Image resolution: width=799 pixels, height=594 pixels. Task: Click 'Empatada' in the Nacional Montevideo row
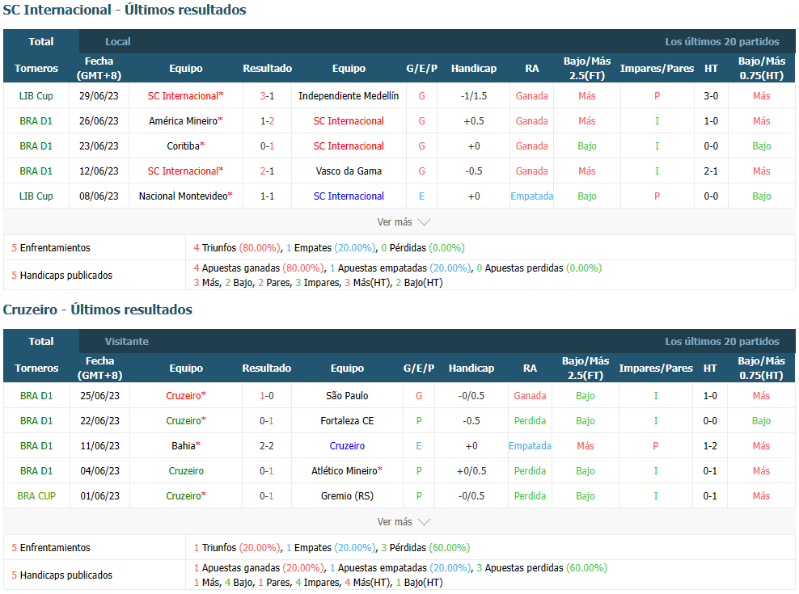point(532,196)
